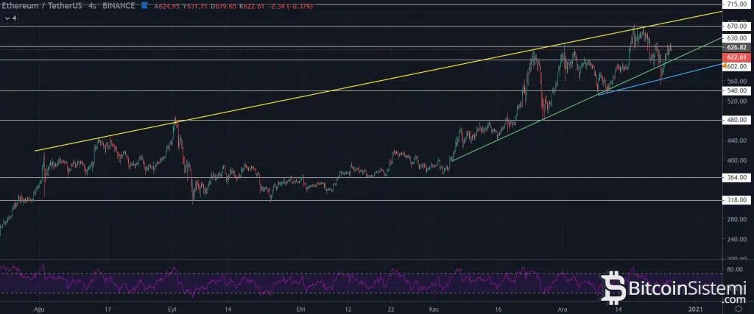The height and width of the screenshot is (314, 754).
Task: Click the 318.00 support price label
Action: pyautogui.click(x=736, y=199)
